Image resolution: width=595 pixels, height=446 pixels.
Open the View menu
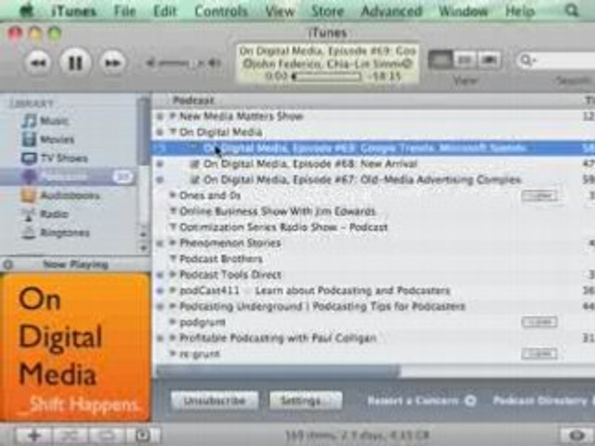point(280,11)
